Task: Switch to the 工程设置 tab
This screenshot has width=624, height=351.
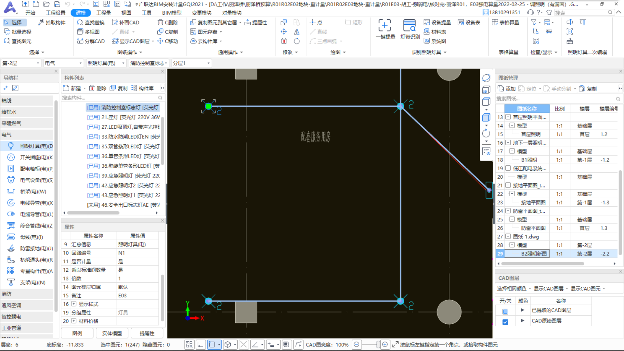Action: click(x=56, y=13)
